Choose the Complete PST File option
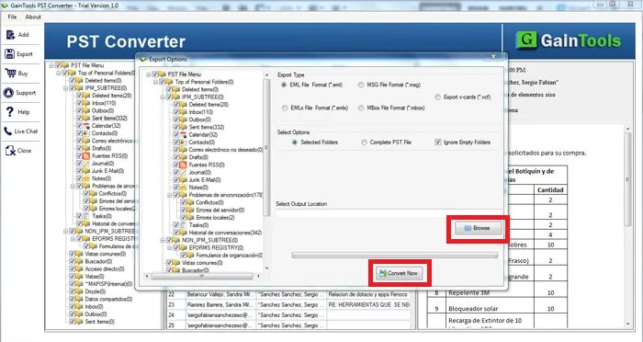The image size is (643, 342). pyautogui.click(x=364, y=142)
